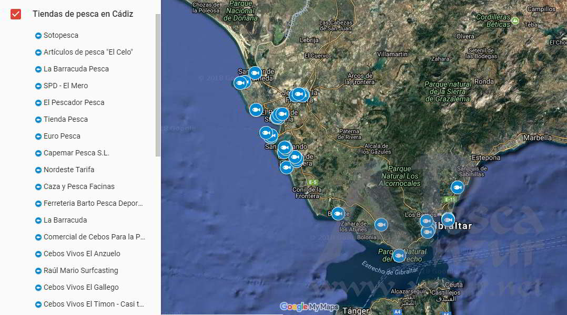
Task: Select the fish marker in the Strait natural park
Action: click(x=399, y=256)
